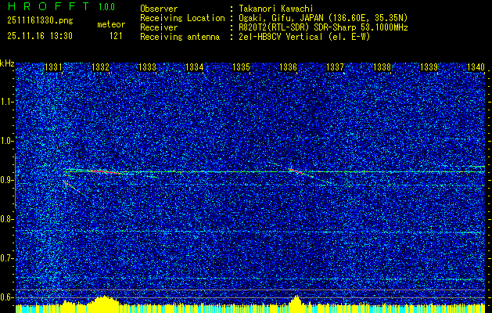Screen dimensions: 492x313
Task: Click the Receiving Location label
Action: tap(182, 18)
